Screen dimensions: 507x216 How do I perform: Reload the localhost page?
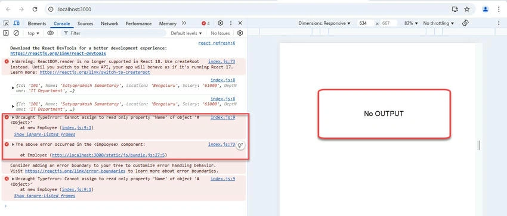tap(35, 10)
